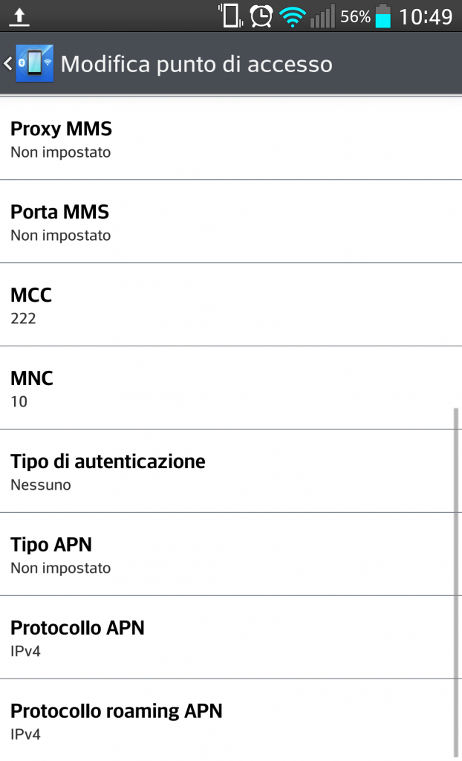Edit the MNC value 10
Viewport: 462px width, 761px height.
coord(230,389)
